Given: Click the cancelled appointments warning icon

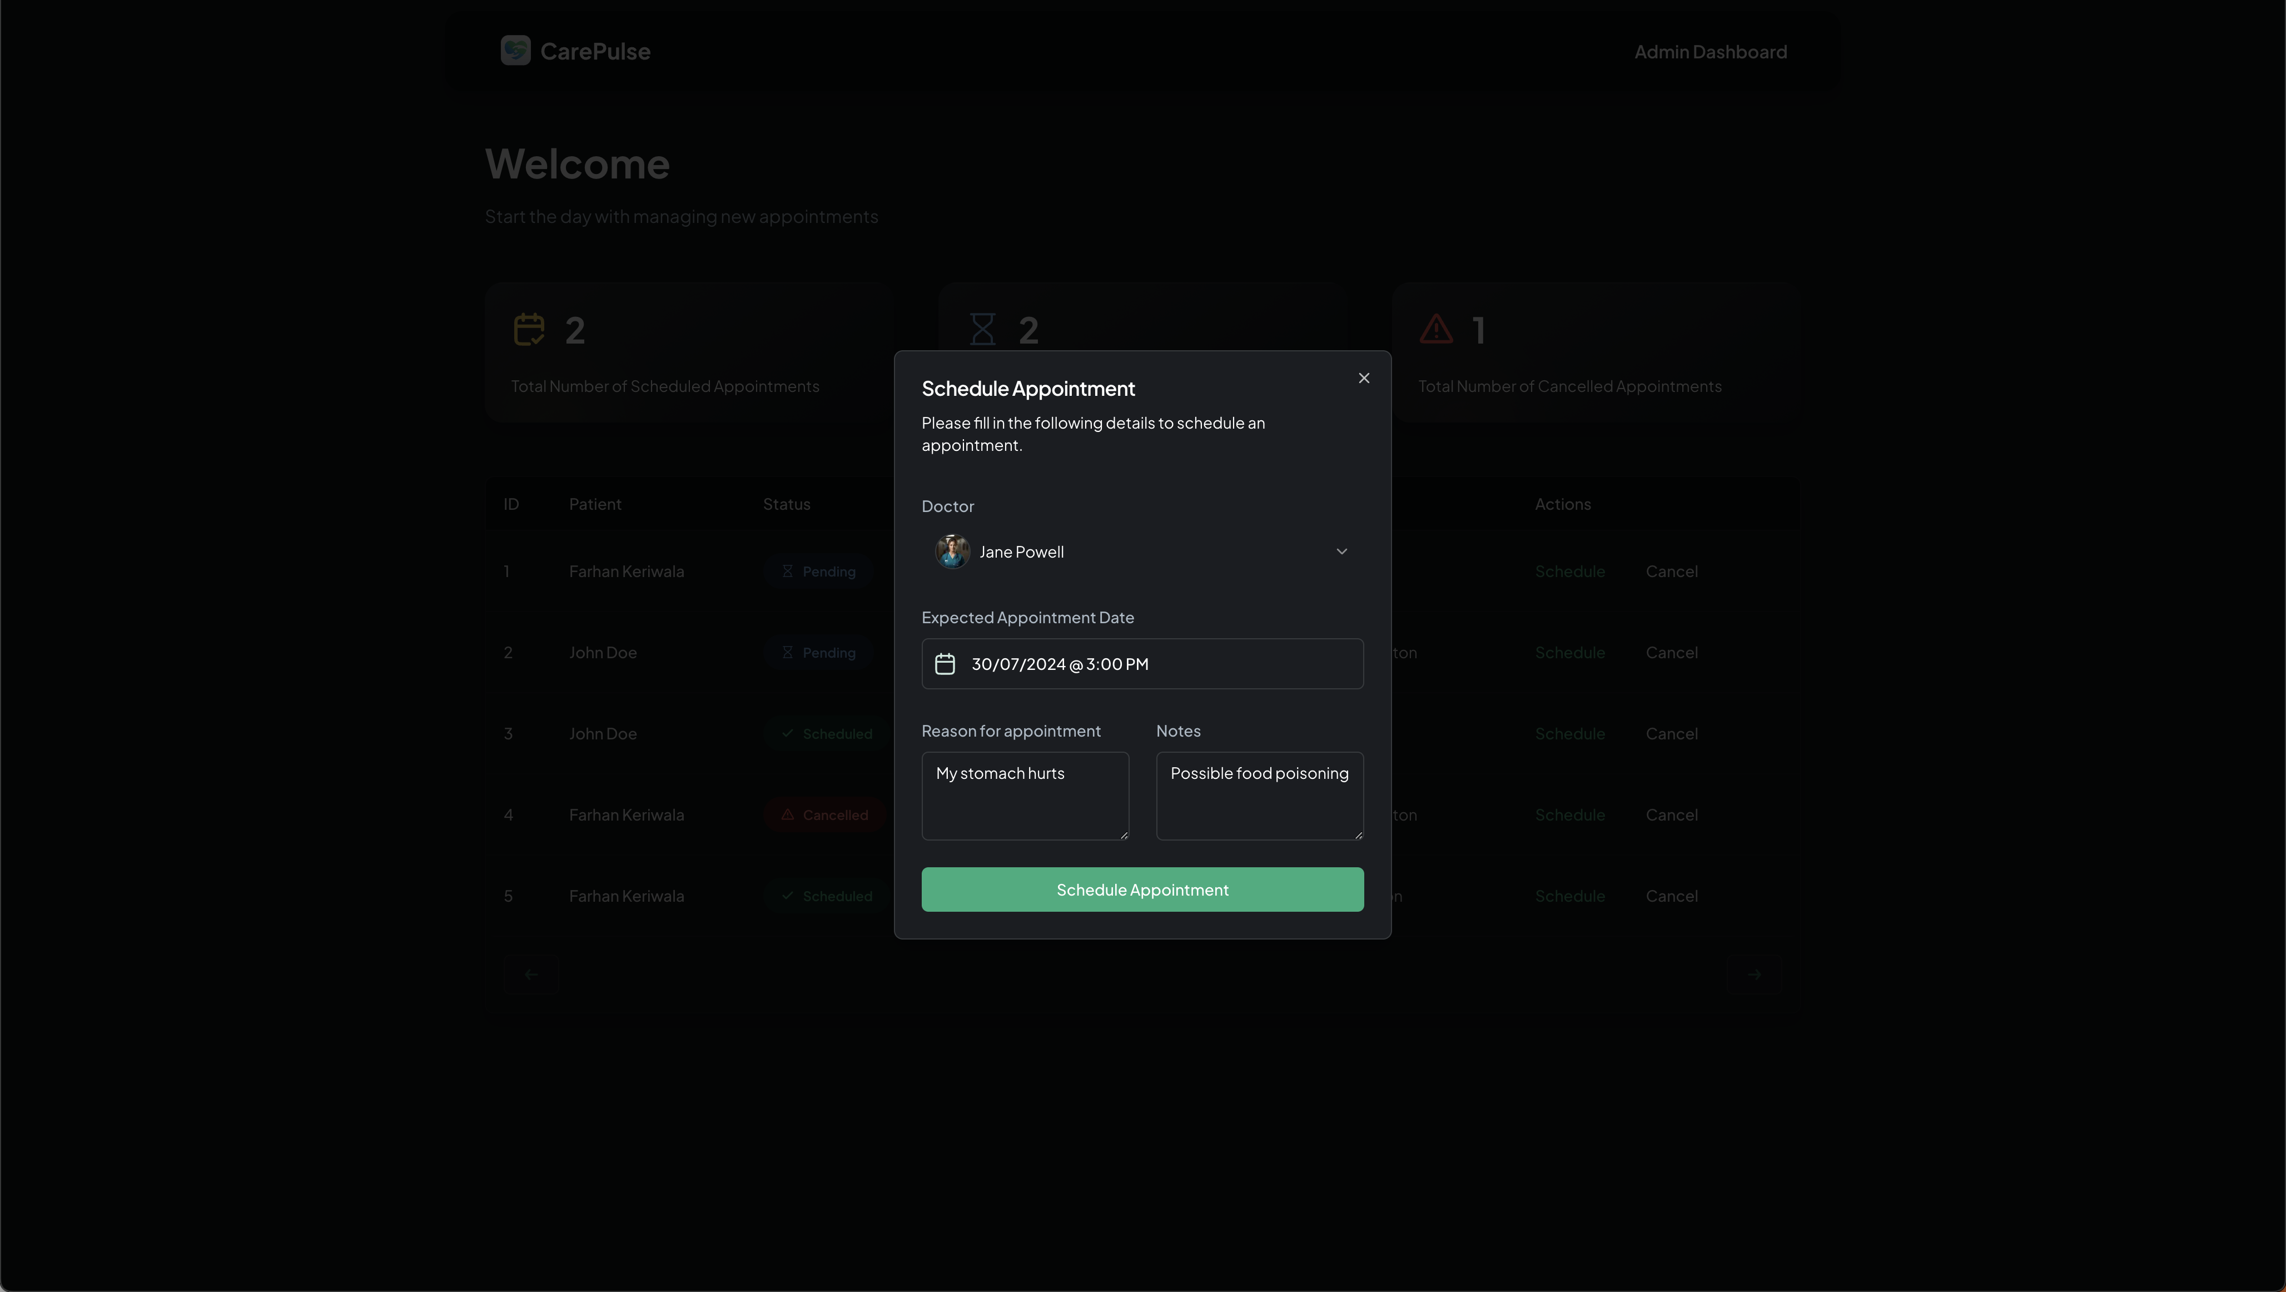Looking at the screenshot, I should [1436, 329].
